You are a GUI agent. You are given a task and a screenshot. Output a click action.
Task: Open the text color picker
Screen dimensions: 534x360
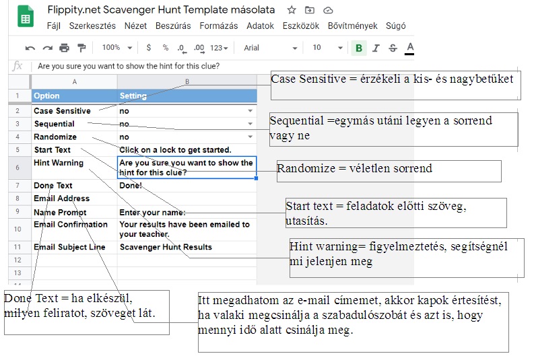coord(409,48)
